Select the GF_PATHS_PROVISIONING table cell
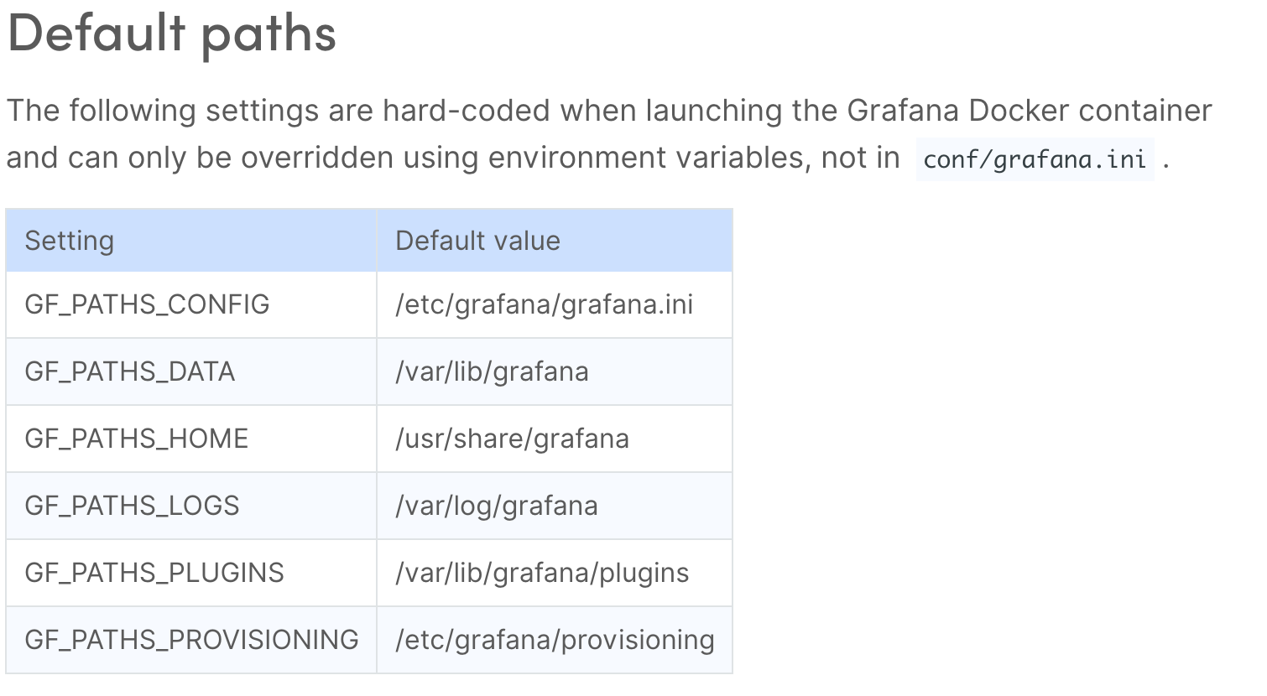The height and width of the screenshot is (696, 1267). click(191, 640)
